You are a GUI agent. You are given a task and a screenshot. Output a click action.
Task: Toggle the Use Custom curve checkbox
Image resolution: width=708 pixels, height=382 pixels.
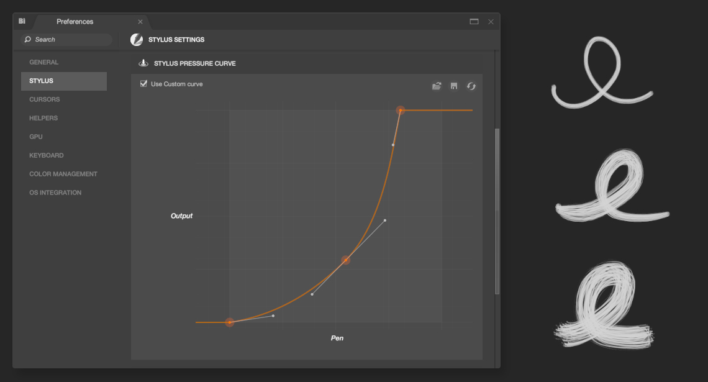pos(143,83)
